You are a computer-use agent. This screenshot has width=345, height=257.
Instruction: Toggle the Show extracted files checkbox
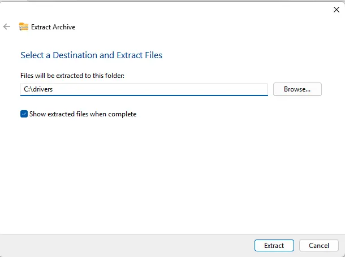[24, 114]
